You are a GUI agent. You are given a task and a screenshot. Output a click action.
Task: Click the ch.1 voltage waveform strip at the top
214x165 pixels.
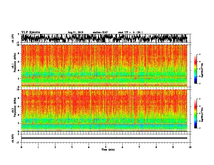pos(104,38)
